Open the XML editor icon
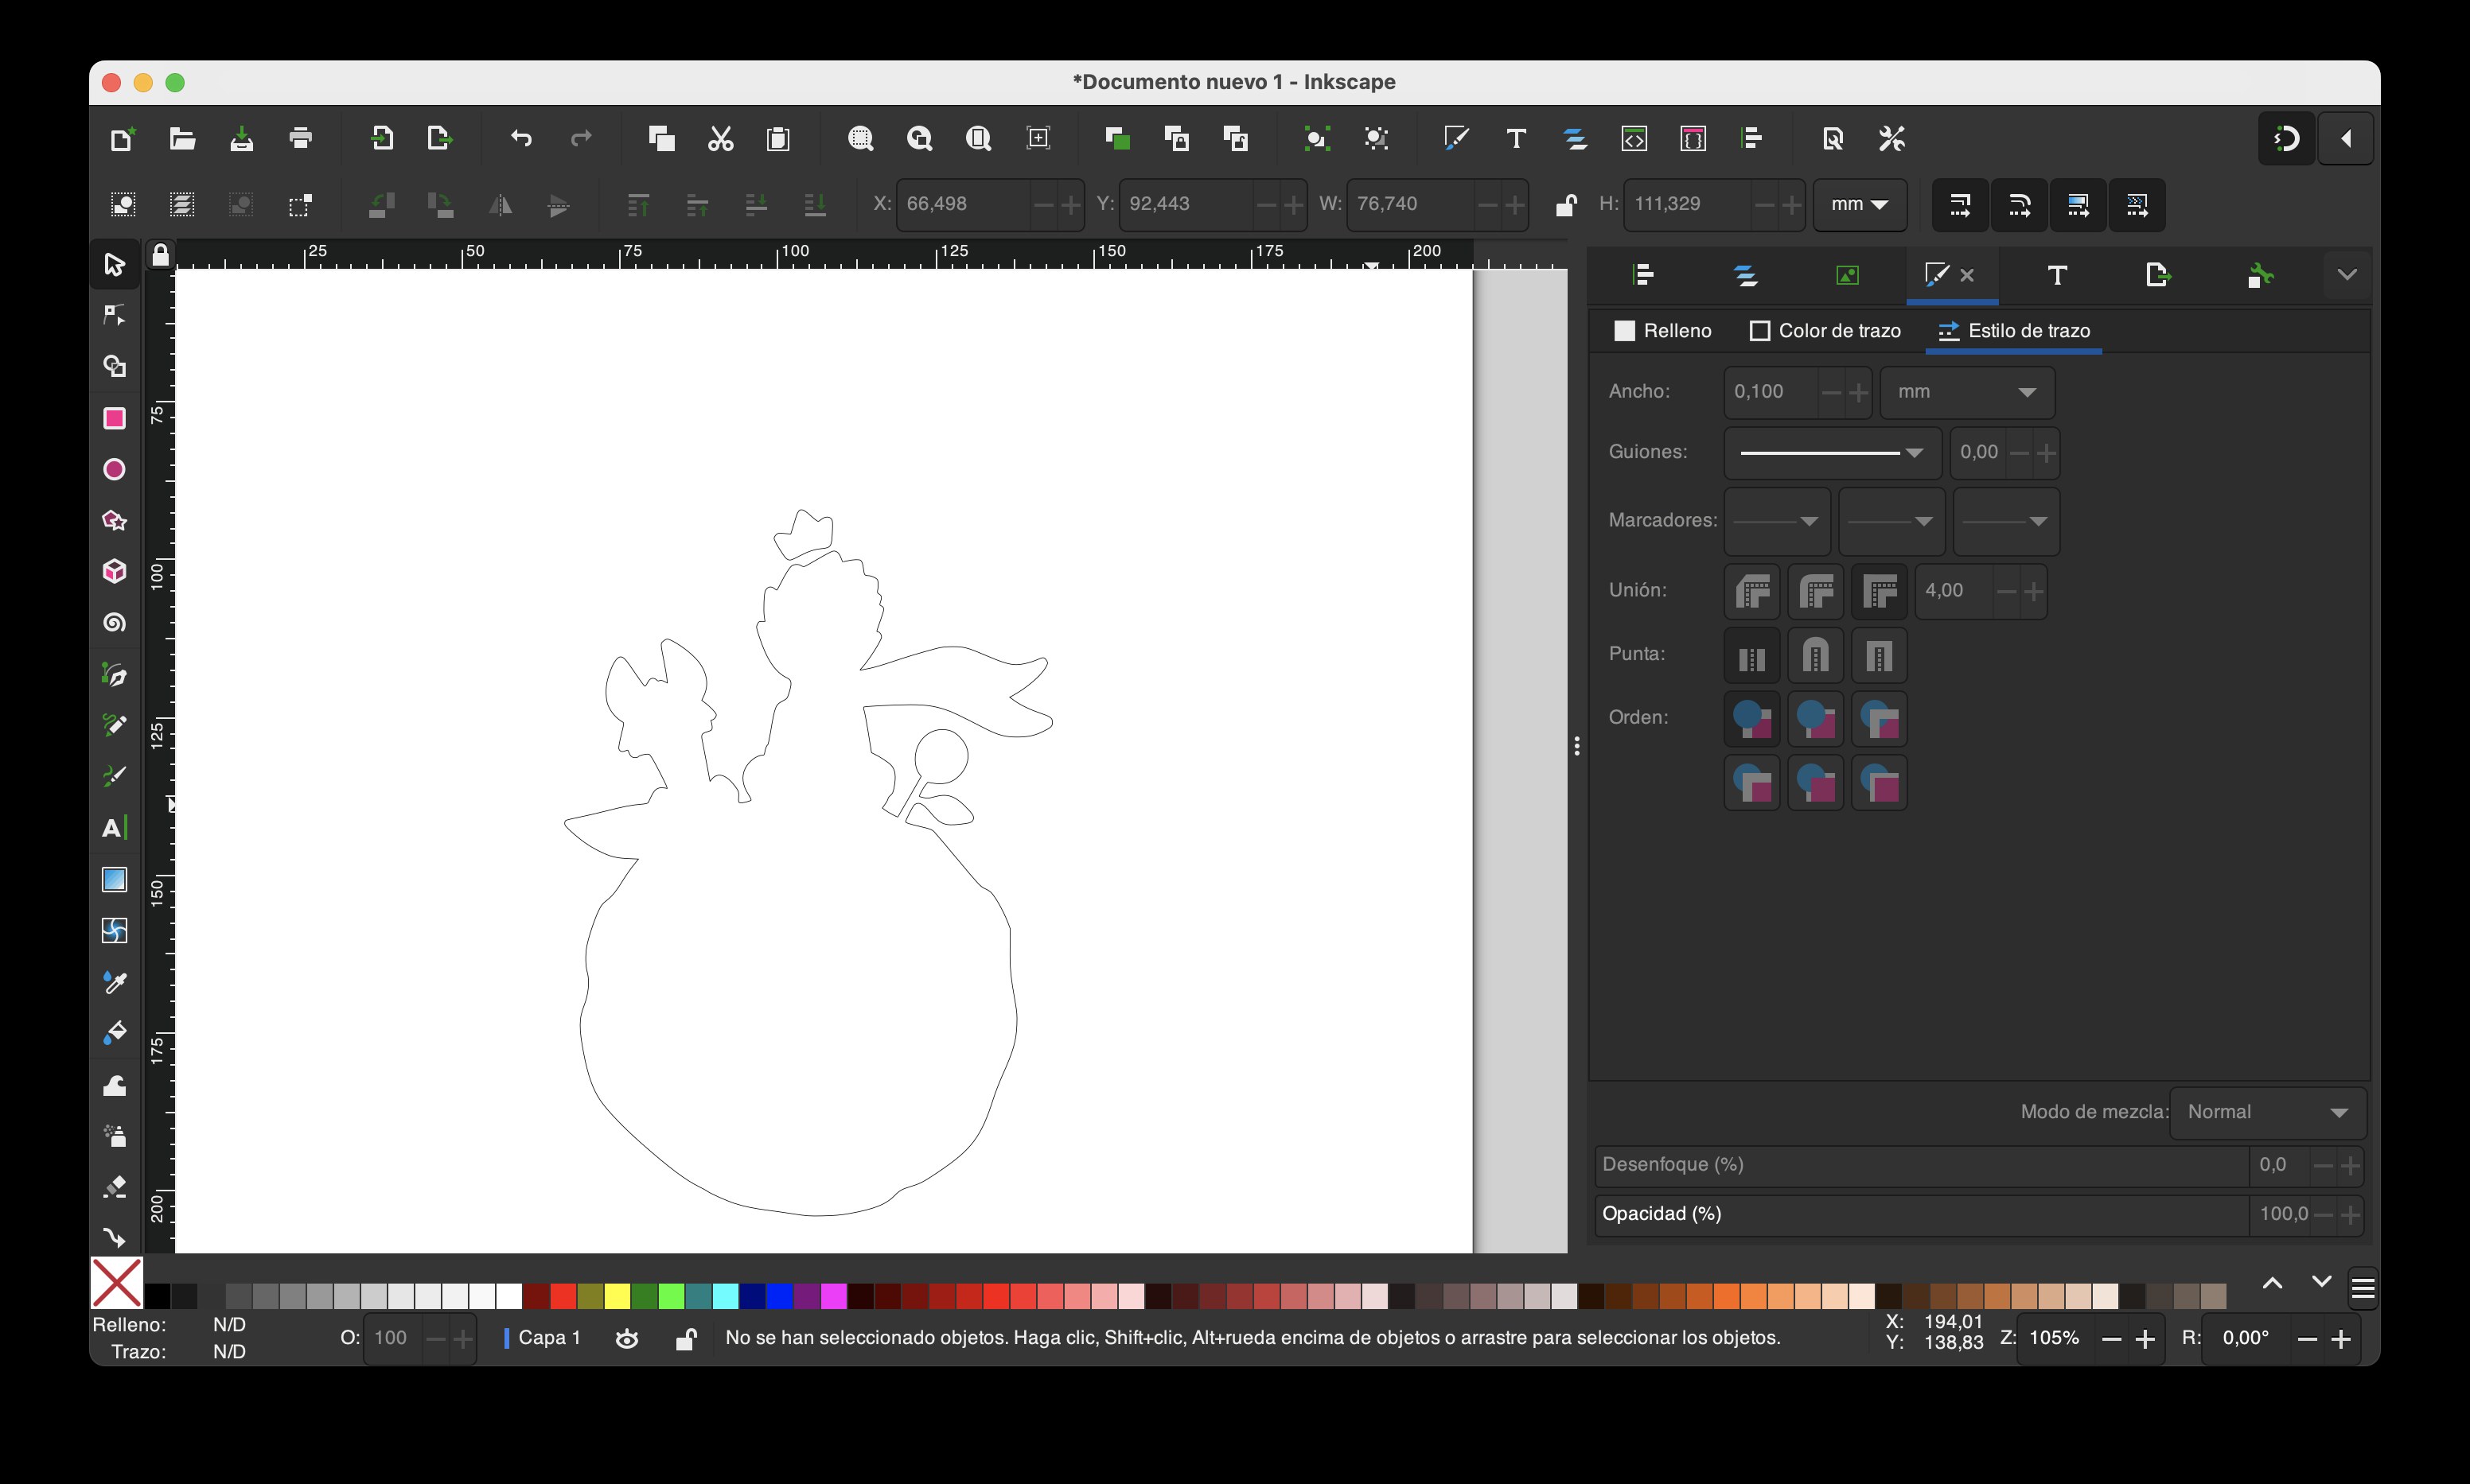2470x1484 pixels. 1634,138
